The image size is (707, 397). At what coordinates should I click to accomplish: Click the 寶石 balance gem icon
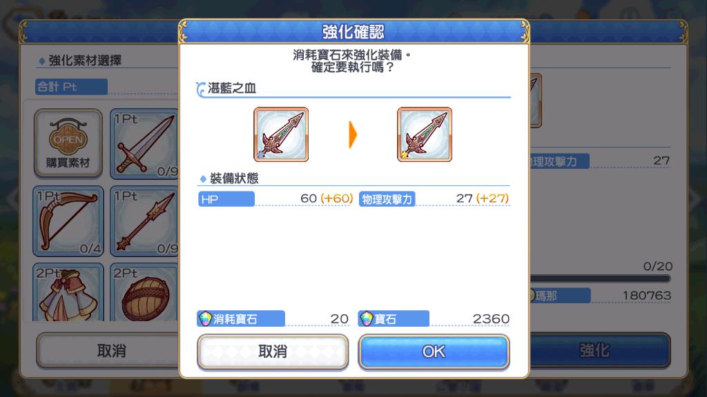(366, 318)
